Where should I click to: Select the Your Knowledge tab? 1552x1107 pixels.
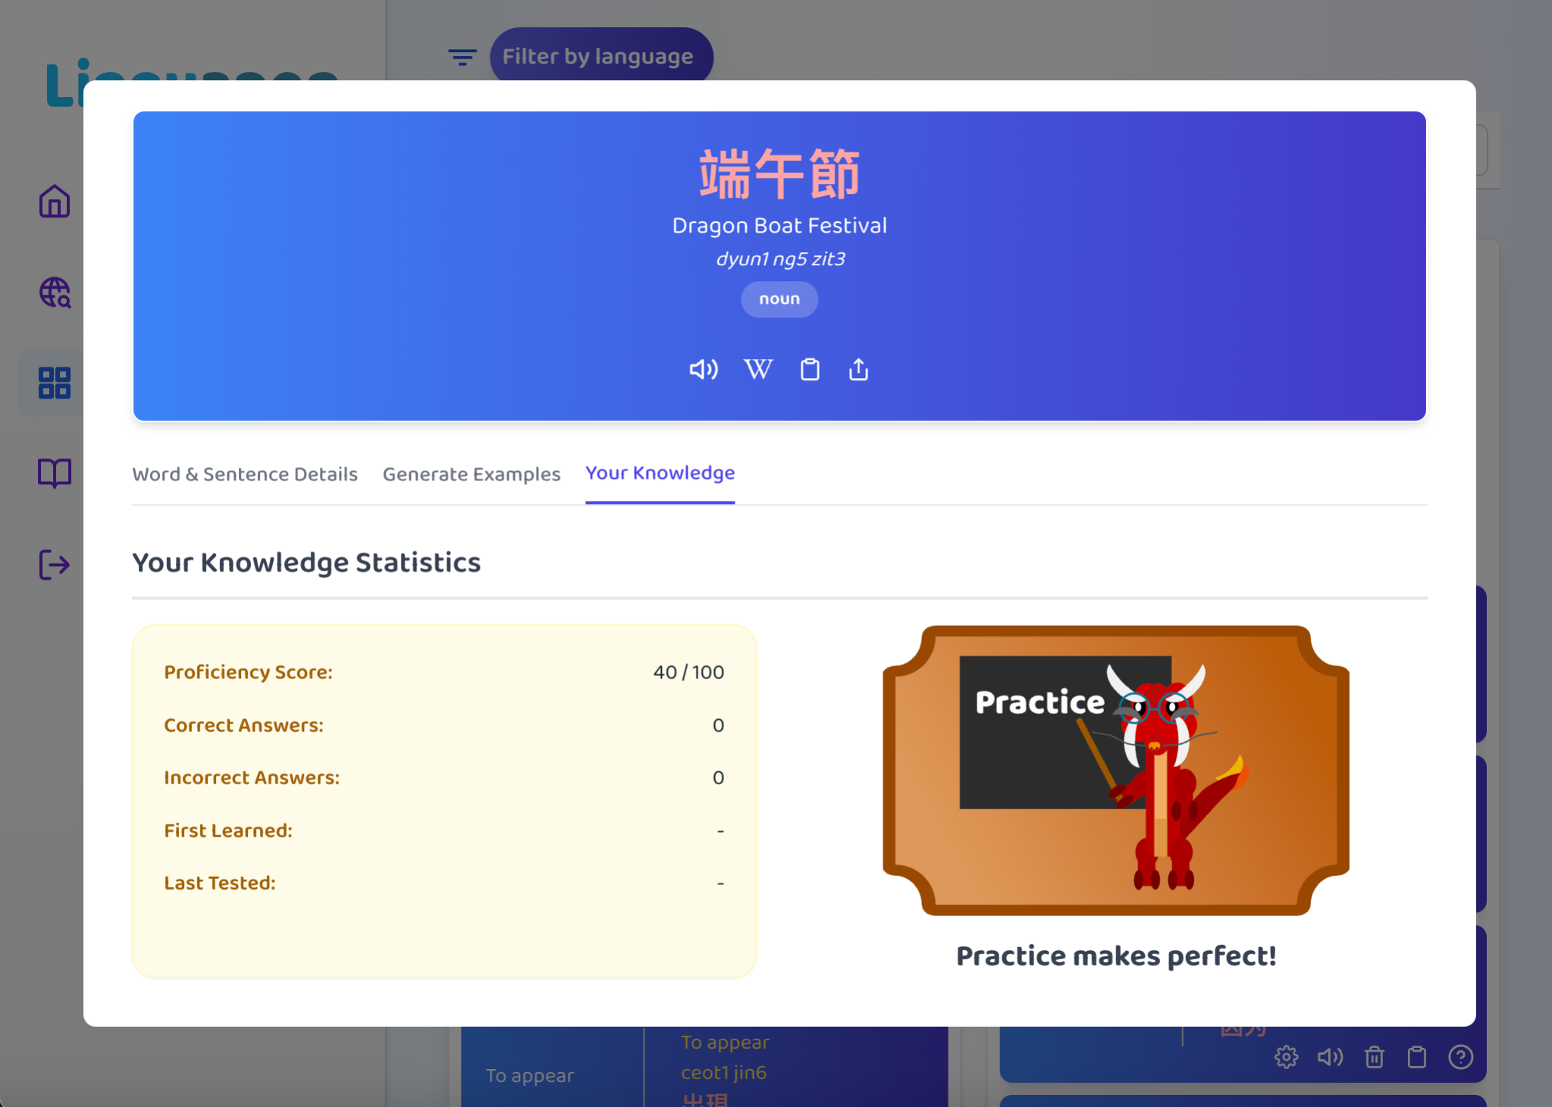tap(659, 474)
